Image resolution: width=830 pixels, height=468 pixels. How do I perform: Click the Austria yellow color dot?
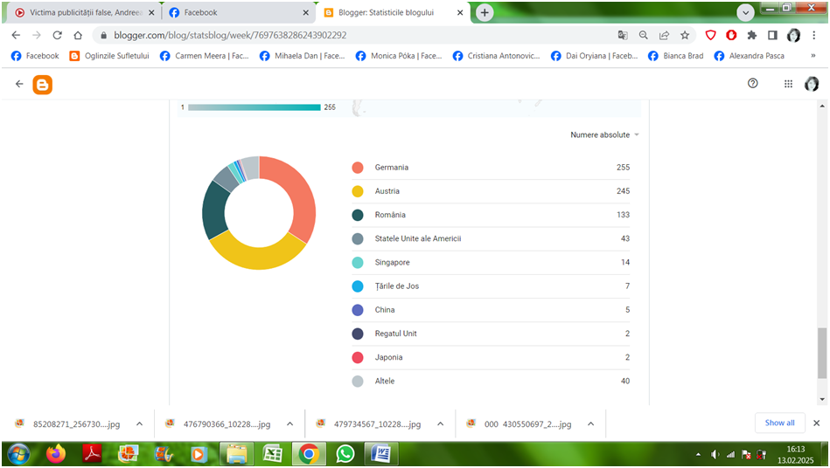point(358,191)
